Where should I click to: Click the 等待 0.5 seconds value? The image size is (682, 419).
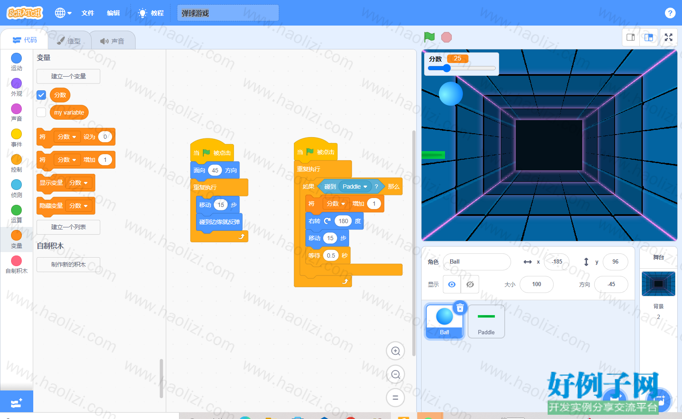pyautogui.click(x=331, y=255)
